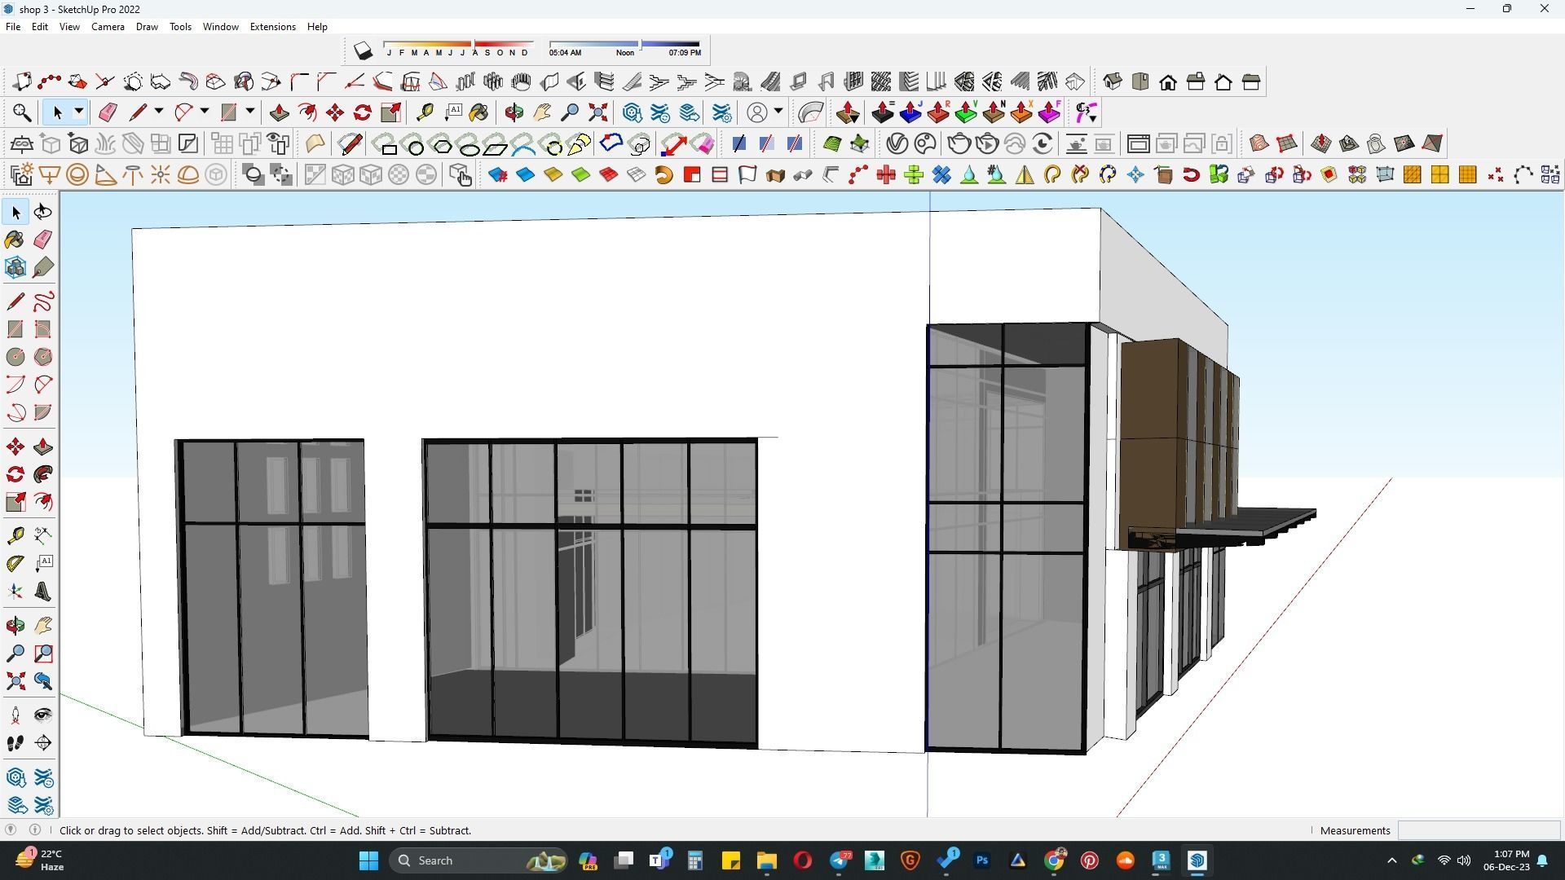1565x880 pixels.
Task: Click the geo-location status bar icon
Action: click(x=11, y=830)
